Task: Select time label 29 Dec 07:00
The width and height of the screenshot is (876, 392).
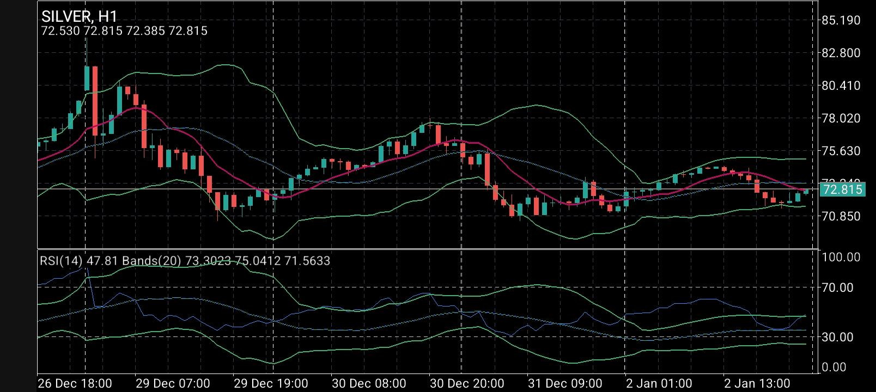Action: (173, 383)
